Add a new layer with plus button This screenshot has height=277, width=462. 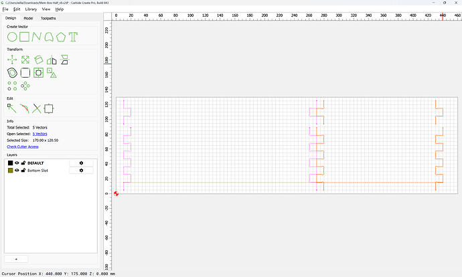click(x=16, y=259)
